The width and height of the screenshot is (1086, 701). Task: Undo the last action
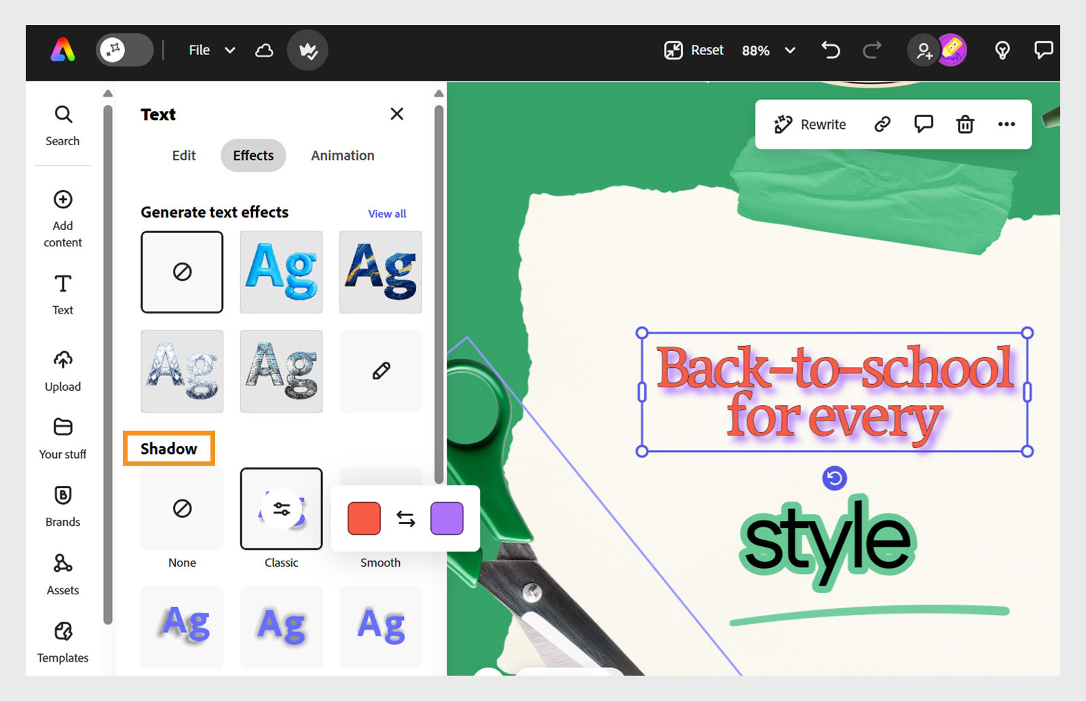(x=830, y=50)
